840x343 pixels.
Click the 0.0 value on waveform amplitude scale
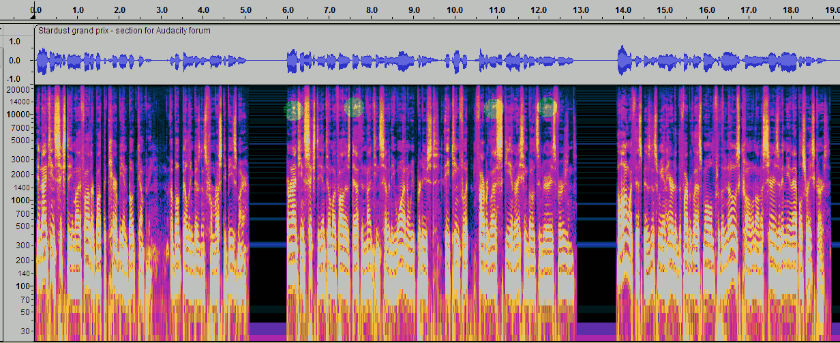[15, 61]
